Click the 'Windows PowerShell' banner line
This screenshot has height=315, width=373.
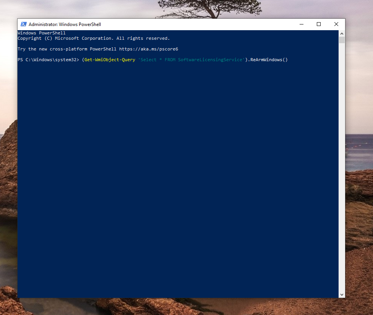[x=41, y=33]
